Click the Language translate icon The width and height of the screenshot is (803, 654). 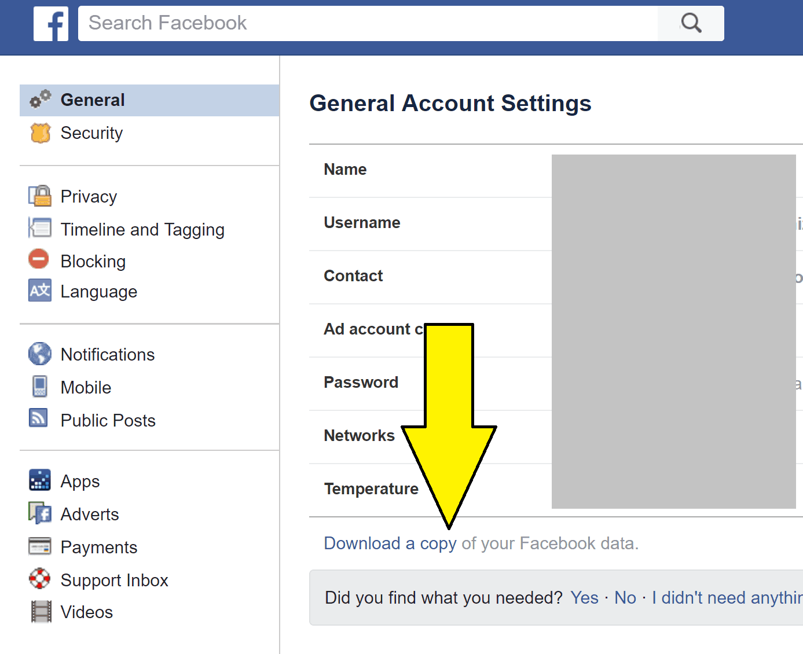coord(40,291)
